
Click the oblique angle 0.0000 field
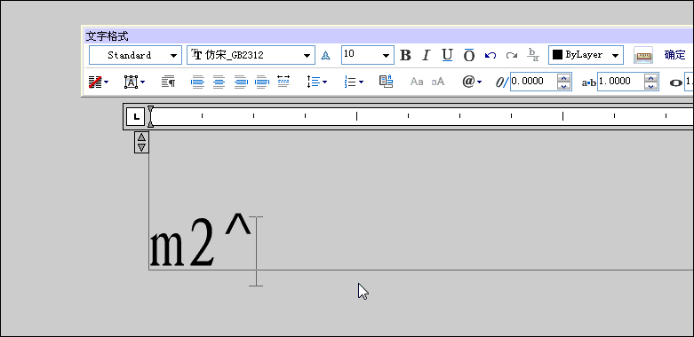[533, 82]
